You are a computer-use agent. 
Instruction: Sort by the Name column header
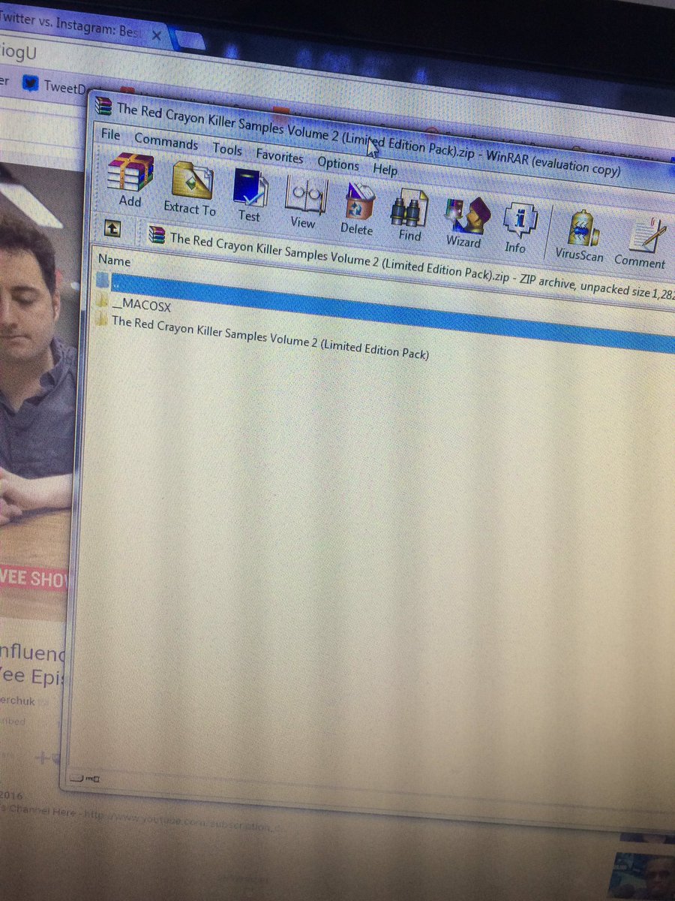tap(115, 261)
